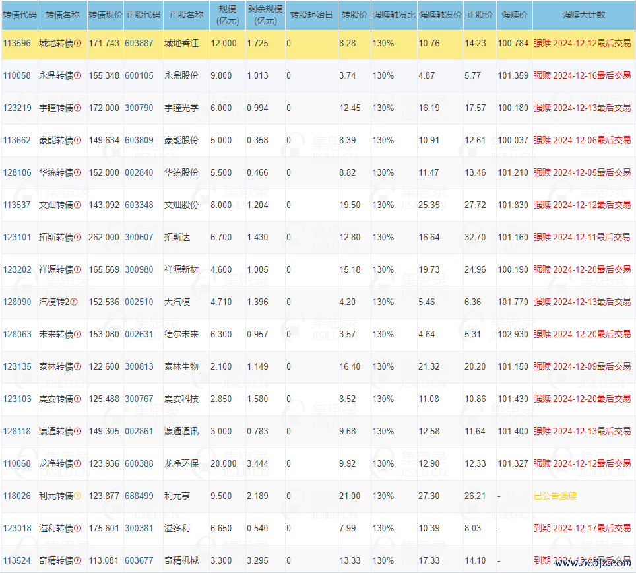Click 已公告强赎 status text

click(555, 496)
